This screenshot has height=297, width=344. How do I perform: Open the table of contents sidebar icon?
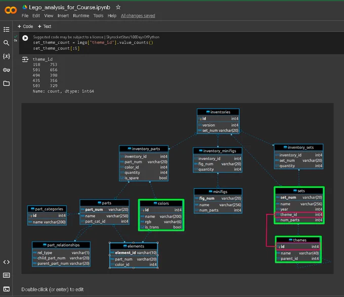click(7, 29)
